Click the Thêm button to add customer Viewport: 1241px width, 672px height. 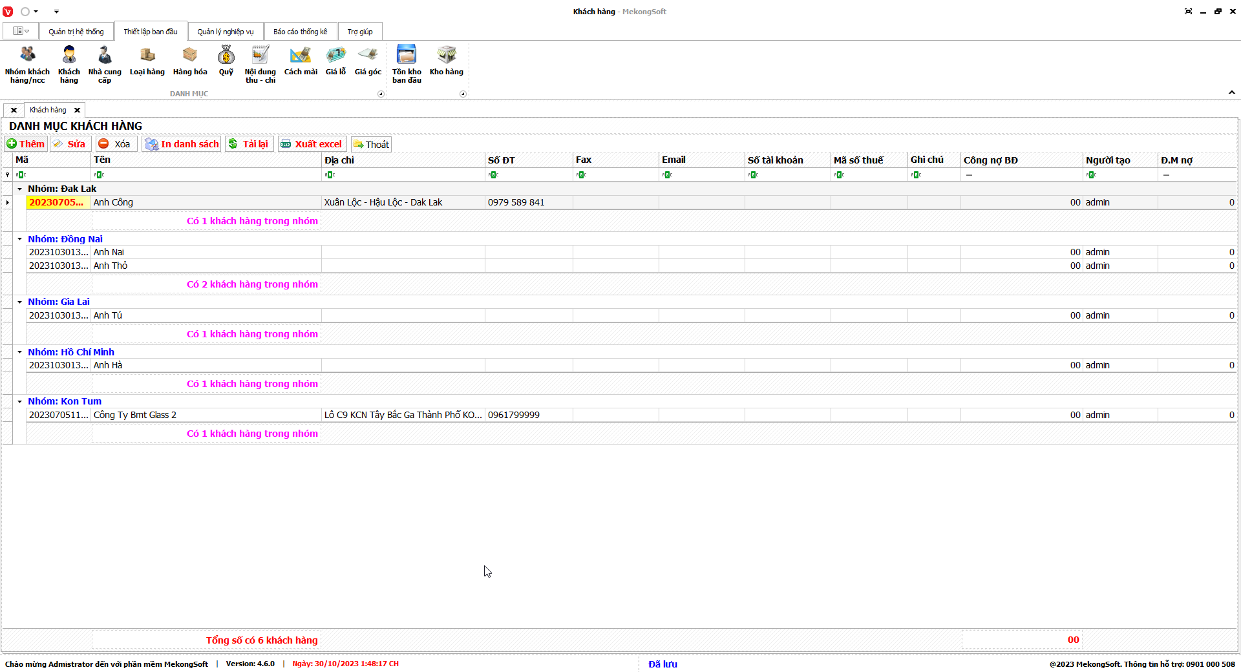point(26,144)
